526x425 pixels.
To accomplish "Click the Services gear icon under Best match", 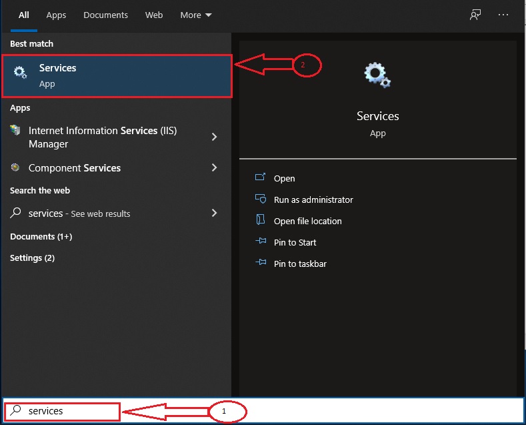I will (x=21, y=73).
